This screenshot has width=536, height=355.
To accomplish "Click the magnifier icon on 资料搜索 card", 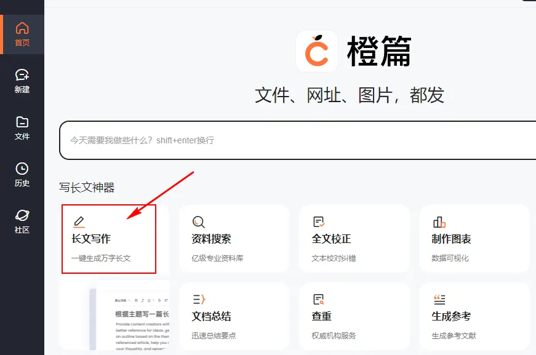I will click(x=198, y=221).
